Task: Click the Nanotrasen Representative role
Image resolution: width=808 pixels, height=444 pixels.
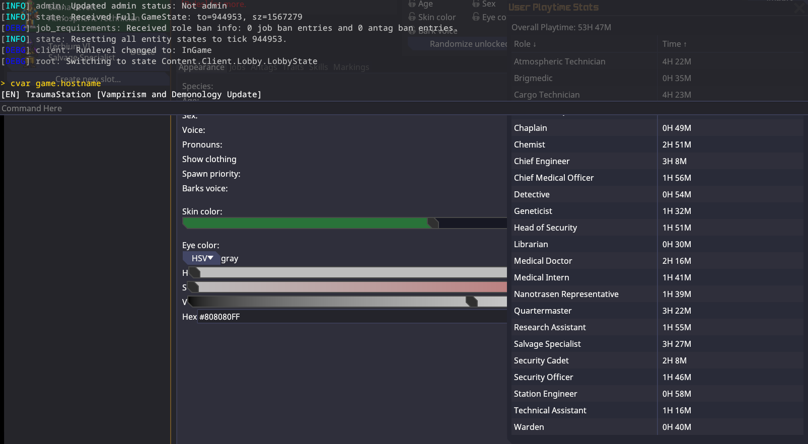Action: click(566, 294)
